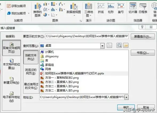This screenshot has width=157, height=113.
Task: Close the Insert Hyperlink dialog
Action: click(151, 27)
